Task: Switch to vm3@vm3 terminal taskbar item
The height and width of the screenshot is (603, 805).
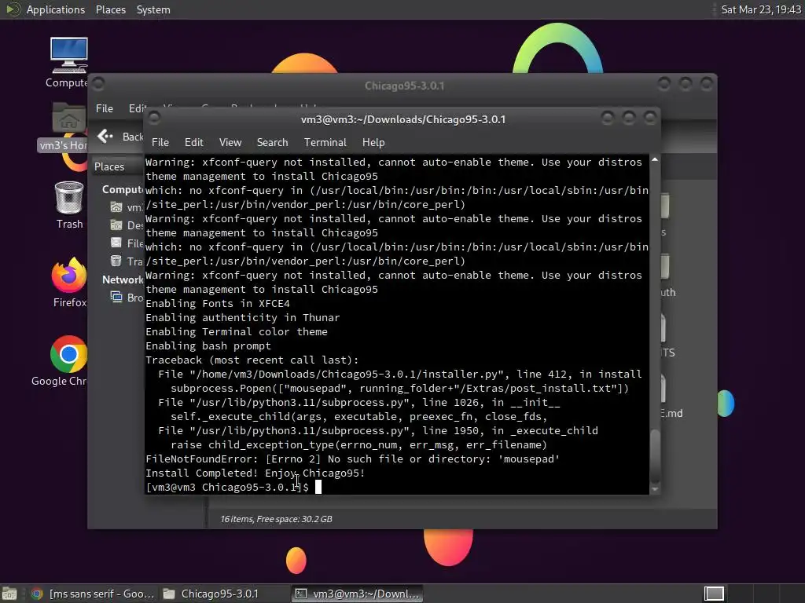Action: point(358,594)
